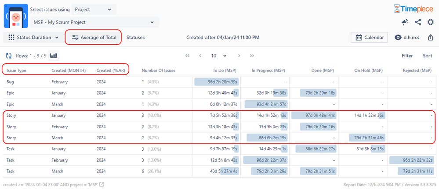439x190 pixels.
Task: Click the MSP project avatar icon
Action: (x=16, y=16)
